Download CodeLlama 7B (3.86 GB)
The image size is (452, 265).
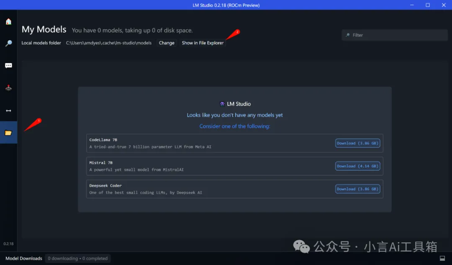click(357, 143)
